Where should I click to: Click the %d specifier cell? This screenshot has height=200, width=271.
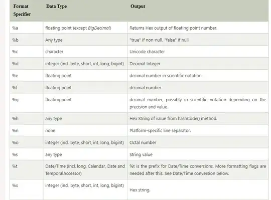[x=27, y=64]
